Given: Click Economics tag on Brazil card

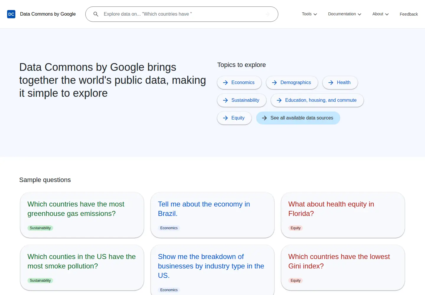Looking at the screenshot, I should pos(169,228).
